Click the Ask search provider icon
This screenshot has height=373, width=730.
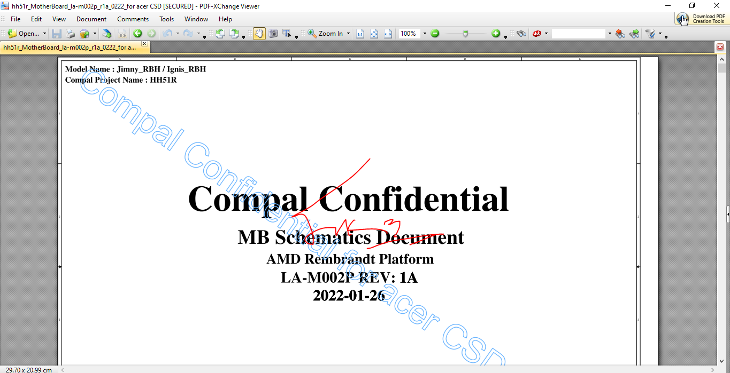click(536, 34)
